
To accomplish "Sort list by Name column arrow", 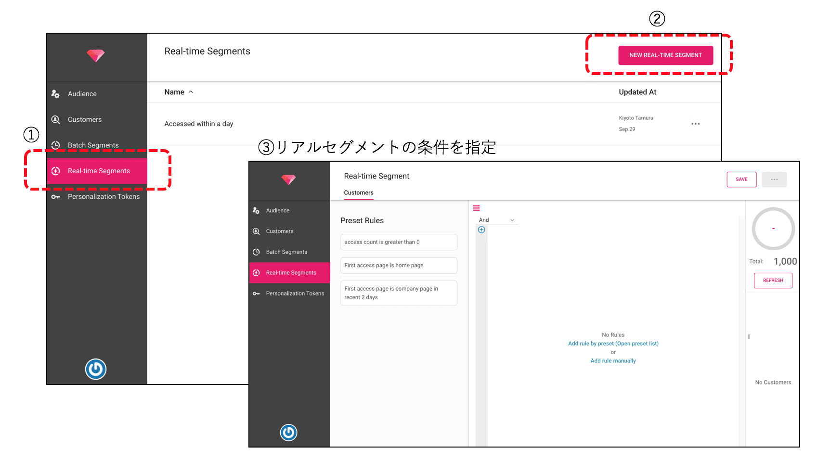I will pos(191,92).
